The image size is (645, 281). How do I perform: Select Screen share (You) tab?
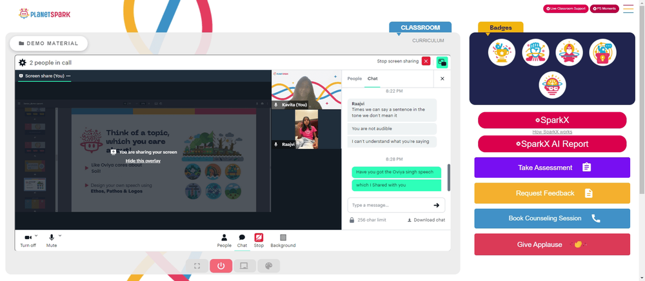(45, 75)
